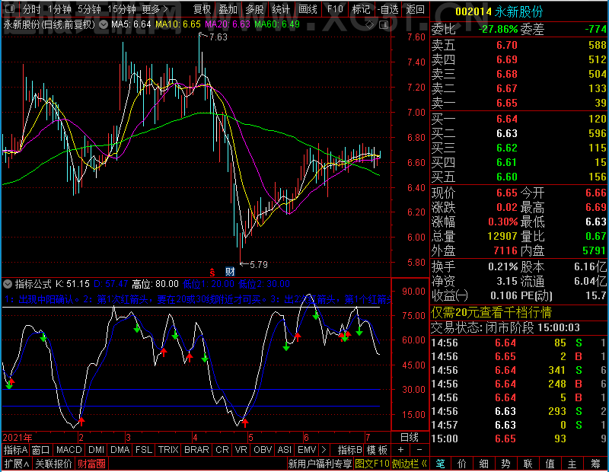Click the MA60 legend label
The height and width of the screenshot is (472, 609).
[x=277, y=24]
